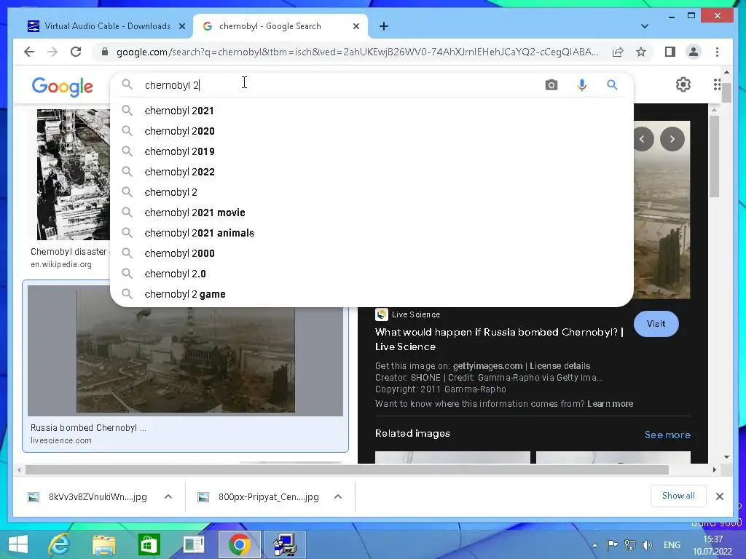Viewport: 746px width, 559px height.
Task: Launch Internet Explorer from taskbar
Action: tap(59, 544)
